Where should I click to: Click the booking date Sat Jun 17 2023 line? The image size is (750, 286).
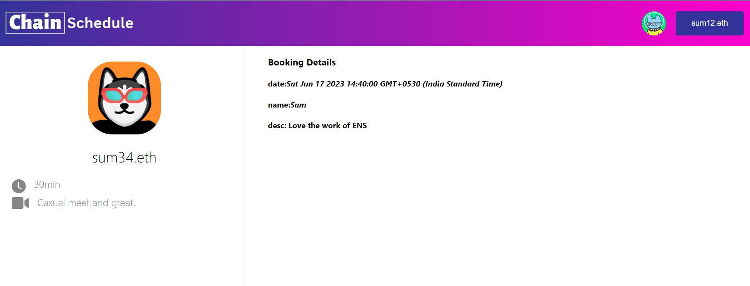(385, 84)
